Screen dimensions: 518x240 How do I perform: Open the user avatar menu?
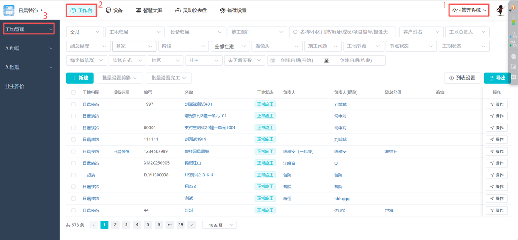tap(500, 10)
